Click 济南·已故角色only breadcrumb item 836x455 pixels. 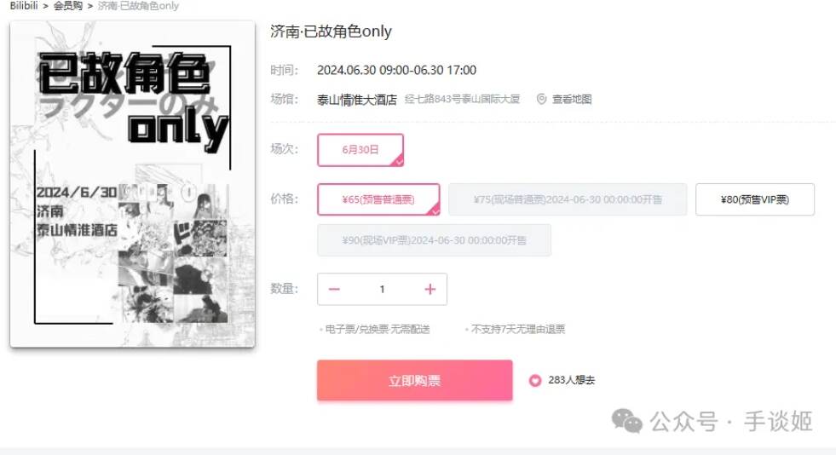point(138,6)
